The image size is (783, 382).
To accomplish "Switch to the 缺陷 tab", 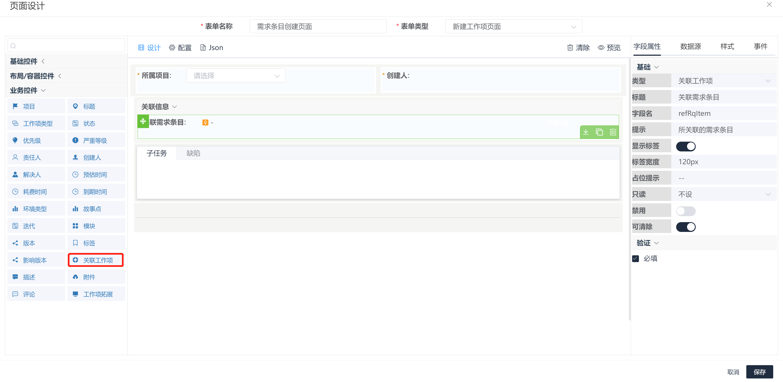I will 193,153.
